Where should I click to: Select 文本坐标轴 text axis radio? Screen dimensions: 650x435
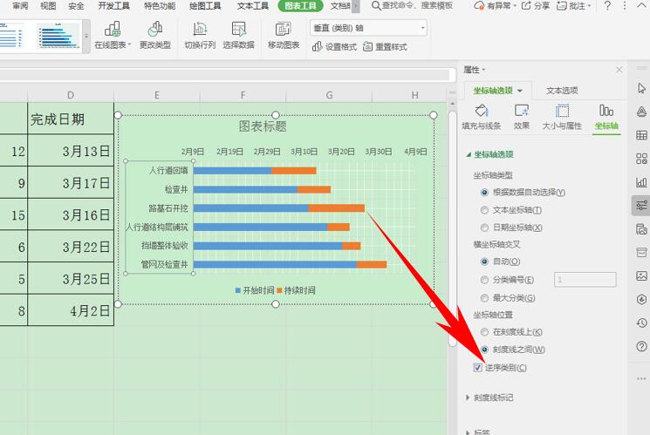pos(484,210)
